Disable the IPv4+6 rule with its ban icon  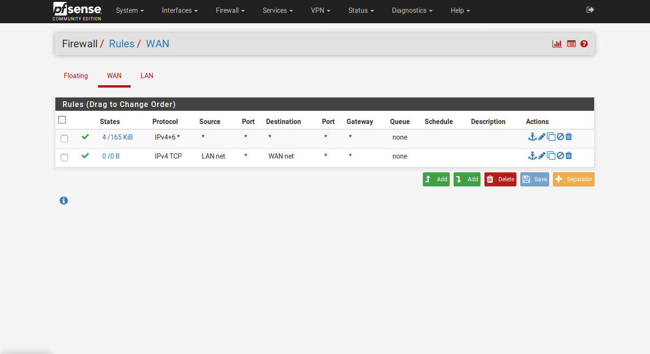[560, 137]
